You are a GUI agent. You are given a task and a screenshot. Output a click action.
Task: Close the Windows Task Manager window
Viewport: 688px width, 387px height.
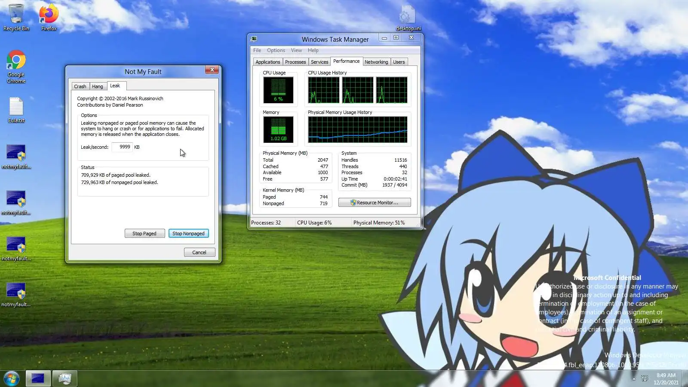click(411, 38)
